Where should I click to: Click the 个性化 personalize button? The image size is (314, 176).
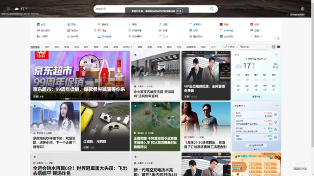230,47
